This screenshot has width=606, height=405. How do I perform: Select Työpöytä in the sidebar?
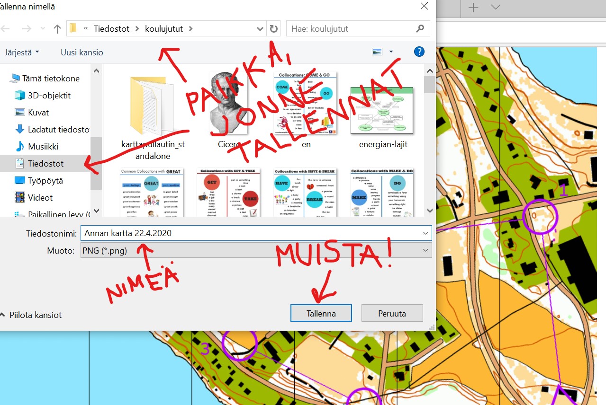coord(45,181)
